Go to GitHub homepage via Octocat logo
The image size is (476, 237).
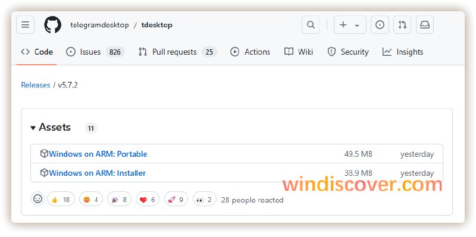pyautogui.click(x=52, y=25)
